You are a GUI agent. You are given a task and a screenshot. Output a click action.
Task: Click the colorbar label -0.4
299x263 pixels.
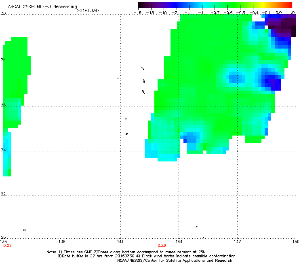254,13
